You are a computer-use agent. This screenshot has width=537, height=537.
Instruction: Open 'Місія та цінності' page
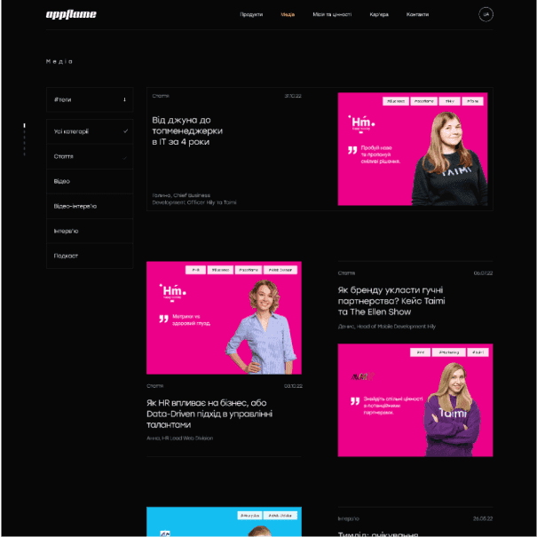click(x=332, y=15)
